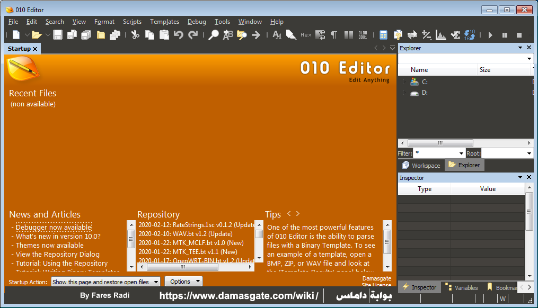Click the highlight marker tool icon
The width and height of the screenshot is (538, 308).
point(291,34)
